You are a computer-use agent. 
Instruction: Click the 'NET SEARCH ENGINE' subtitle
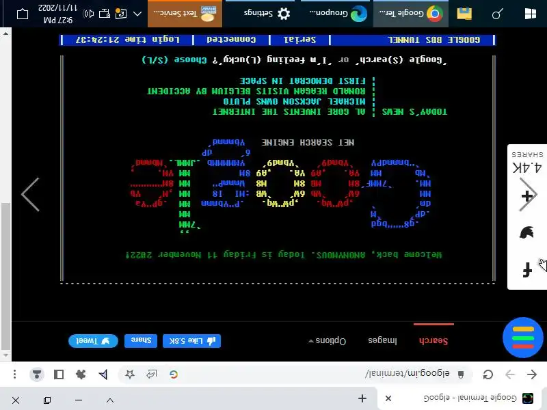pos(308,143)
